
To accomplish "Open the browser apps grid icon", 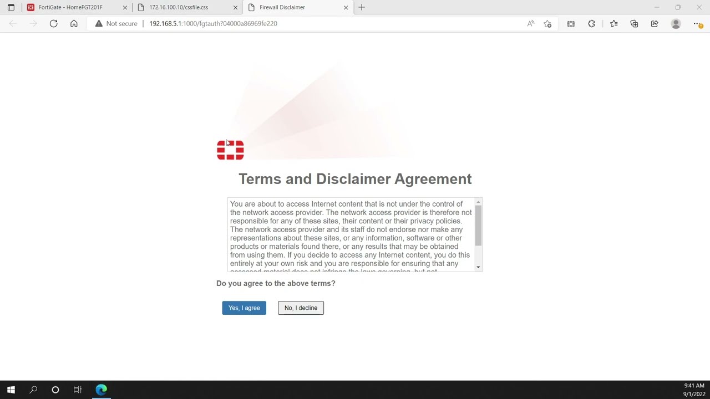I will coord(571,23).
